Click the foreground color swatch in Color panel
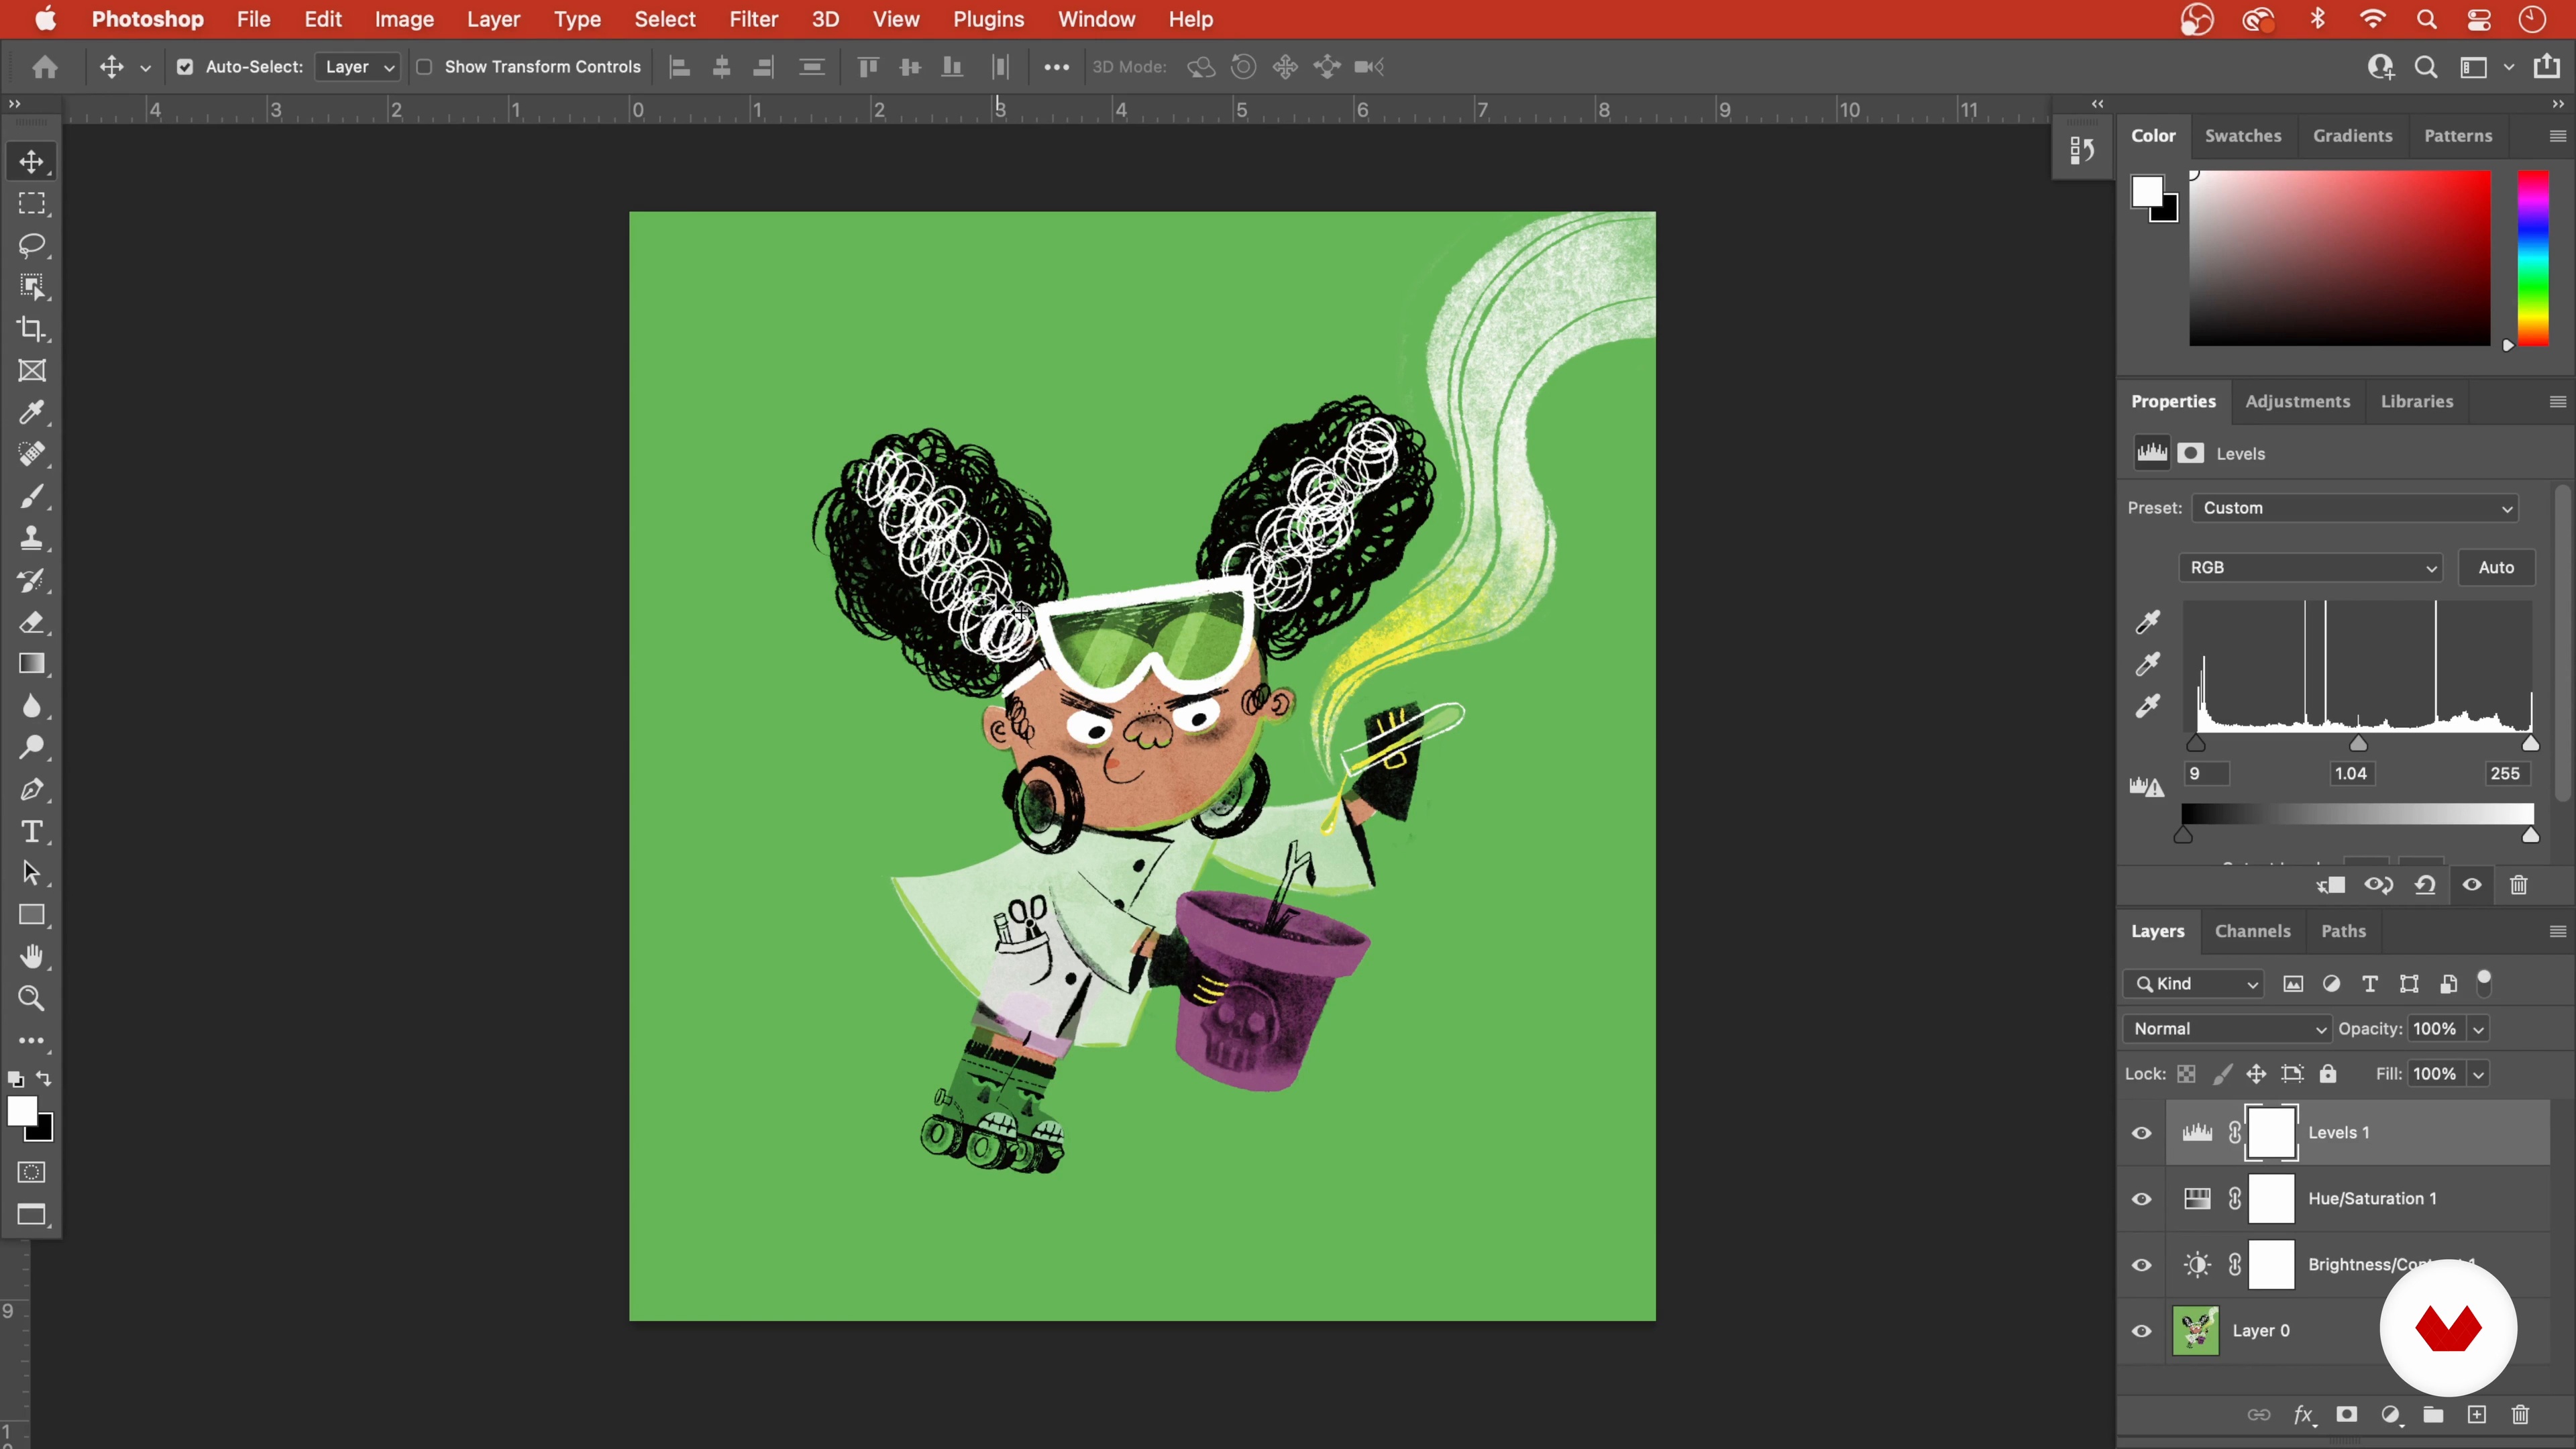This screenshot has width=2576, height=1449. 2146,191
